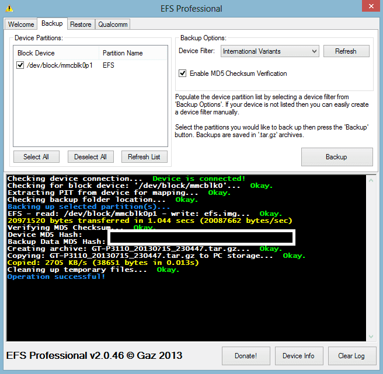
Task: Click the '20971520 bytes transferred' log line
Action: [x=149, y=221]
